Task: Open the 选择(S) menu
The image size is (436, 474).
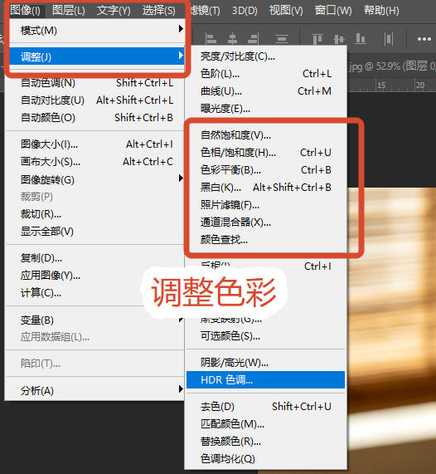Action: point(159,11)
